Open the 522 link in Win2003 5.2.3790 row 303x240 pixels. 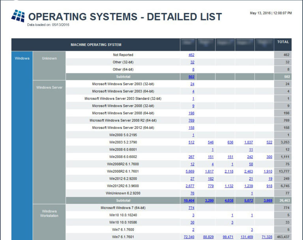click(x=269, y=142)
